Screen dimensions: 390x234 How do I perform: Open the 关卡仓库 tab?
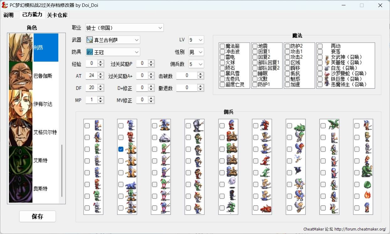pos(57,15)
